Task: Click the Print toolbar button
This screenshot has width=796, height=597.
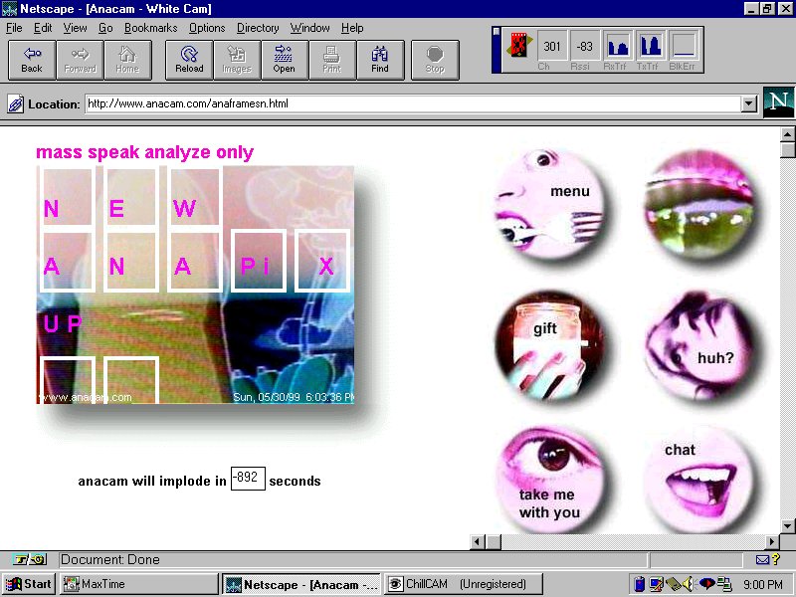Action: tap(331, 60)
